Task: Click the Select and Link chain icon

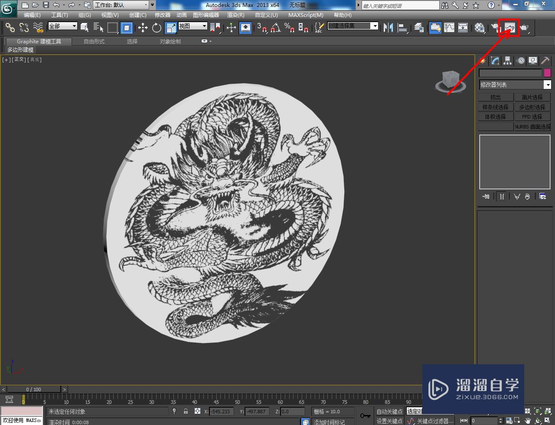Action: pos(10,28)
